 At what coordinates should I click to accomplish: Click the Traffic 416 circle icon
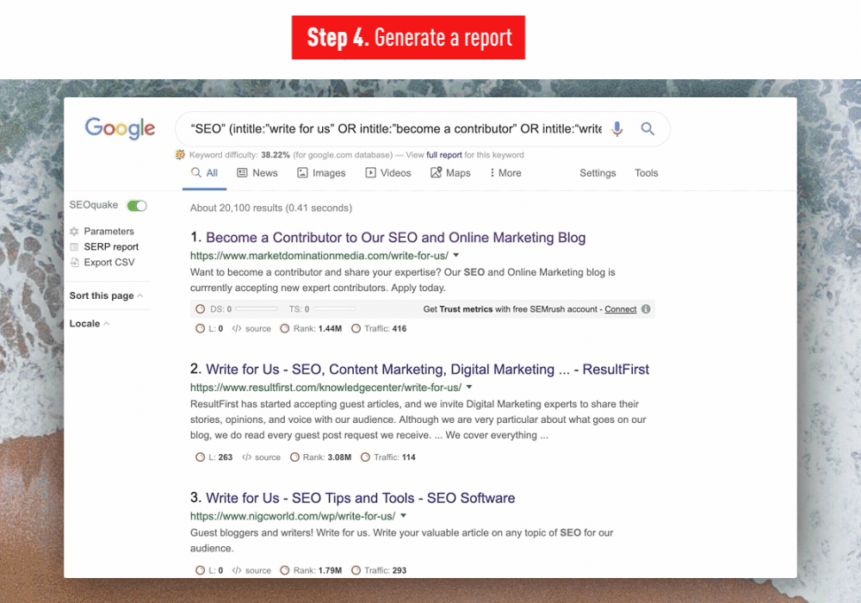tap(356, 328)
